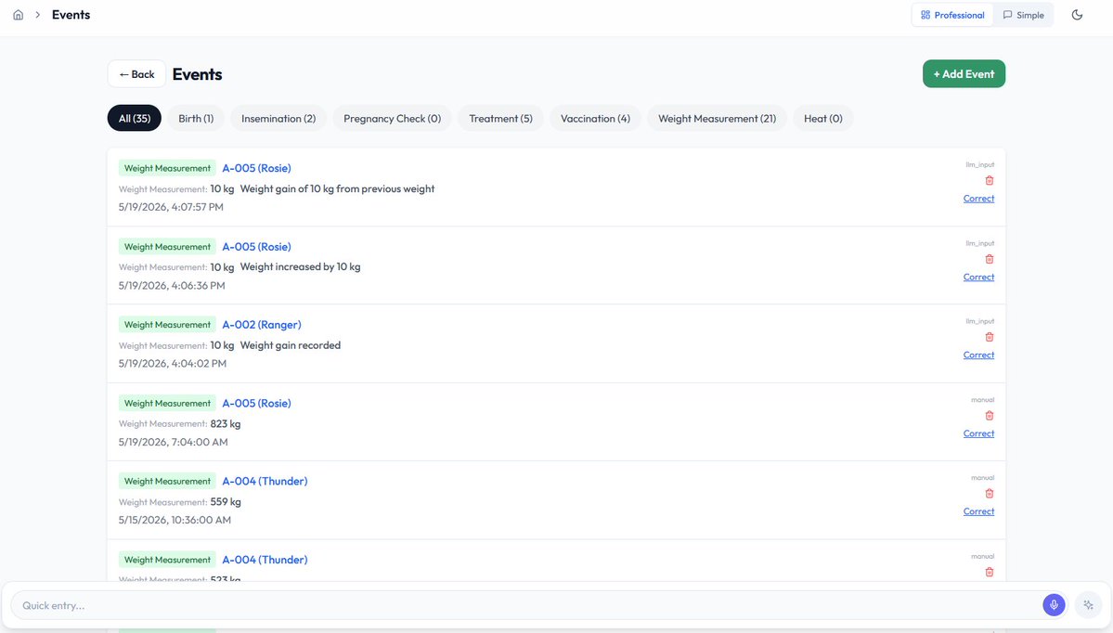Screen dimensions: 1113x633
Task: Open the A-002 (Ranger) animal link
Action: pos(261,324)
